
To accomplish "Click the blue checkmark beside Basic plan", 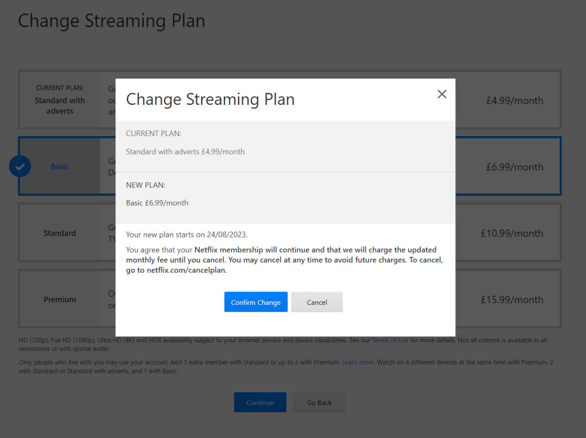I will pos(20,167).
